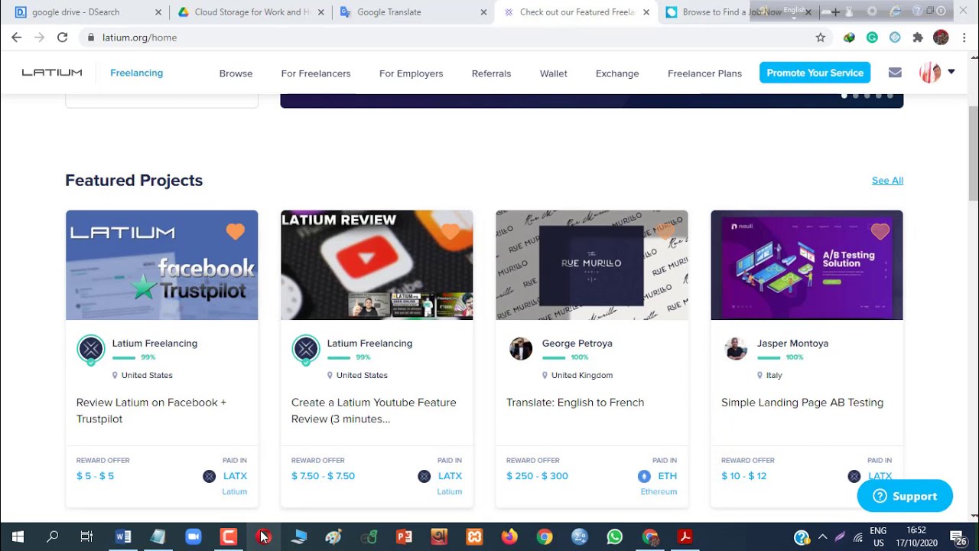Click the Ethereum coin icon

[x=644, y=476]
